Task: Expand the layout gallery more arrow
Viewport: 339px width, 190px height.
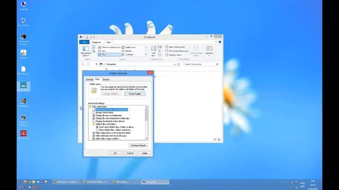Action: (146, 54)
